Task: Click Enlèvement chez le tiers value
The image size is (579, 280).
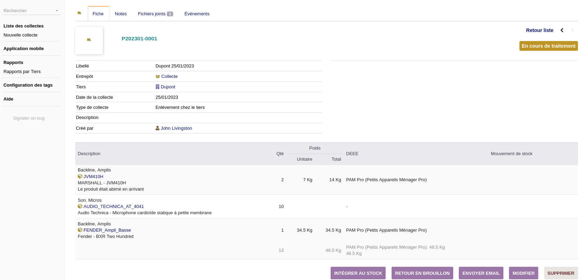Action: point(180,107)
